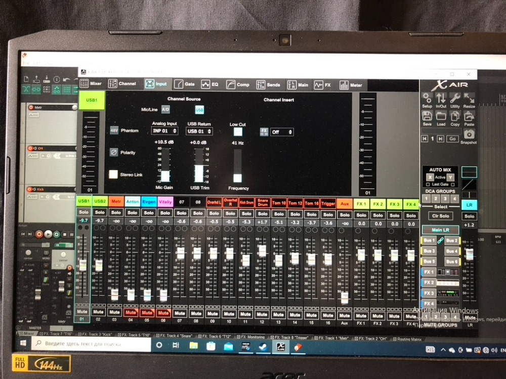
Task: Go to previous snapshot arrow
Action: (425, 138)
